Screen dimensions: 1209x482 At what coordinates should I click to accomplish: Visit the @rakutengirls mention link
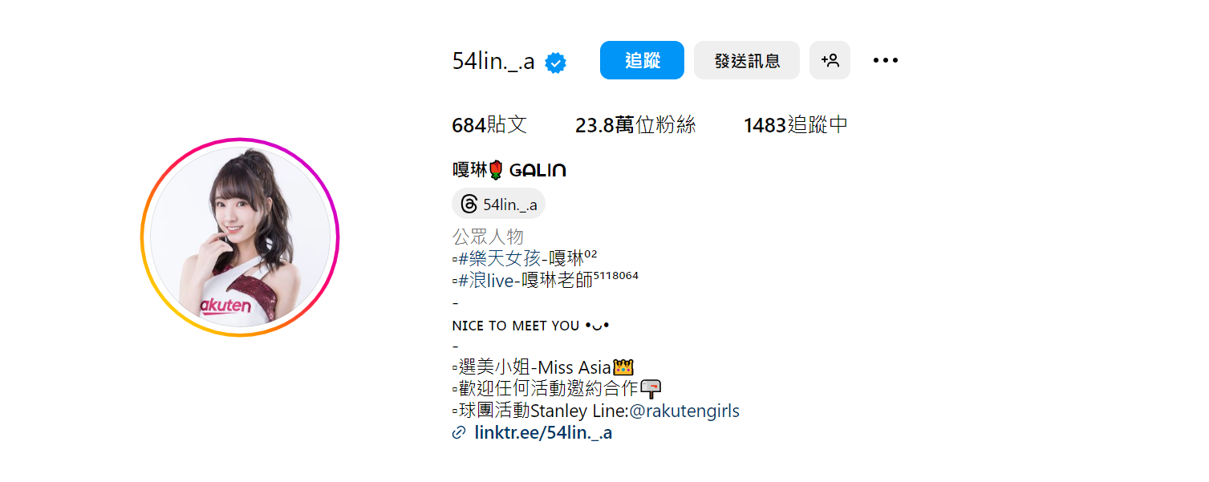684,411
